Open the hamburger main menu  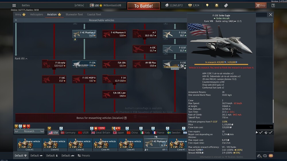pyautogui.click(x=14, y=5)
